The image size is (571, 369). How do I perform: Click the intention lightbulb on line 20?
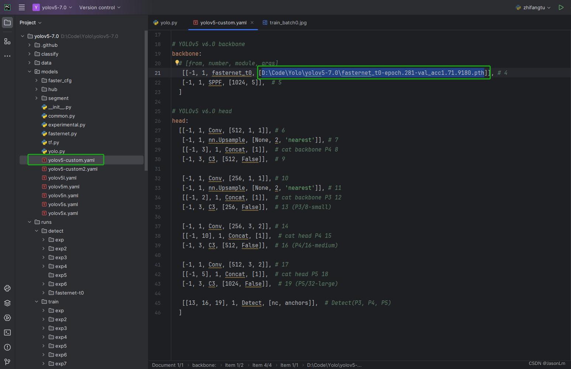[177, 63]
